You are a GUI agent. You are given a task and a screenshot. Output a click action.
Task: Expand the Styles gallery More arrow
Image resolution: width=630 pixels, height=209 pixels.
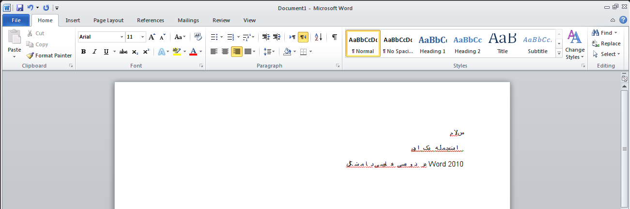[x=559, y=54]
